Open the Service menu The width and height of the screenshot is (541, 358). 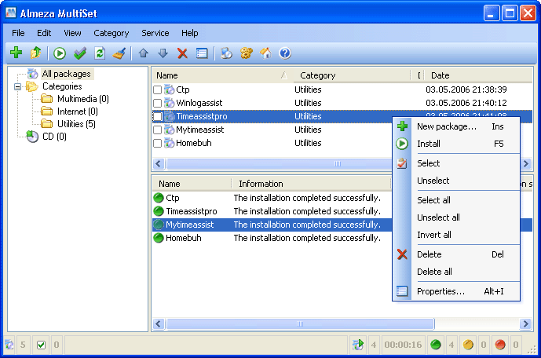[155, 33]
